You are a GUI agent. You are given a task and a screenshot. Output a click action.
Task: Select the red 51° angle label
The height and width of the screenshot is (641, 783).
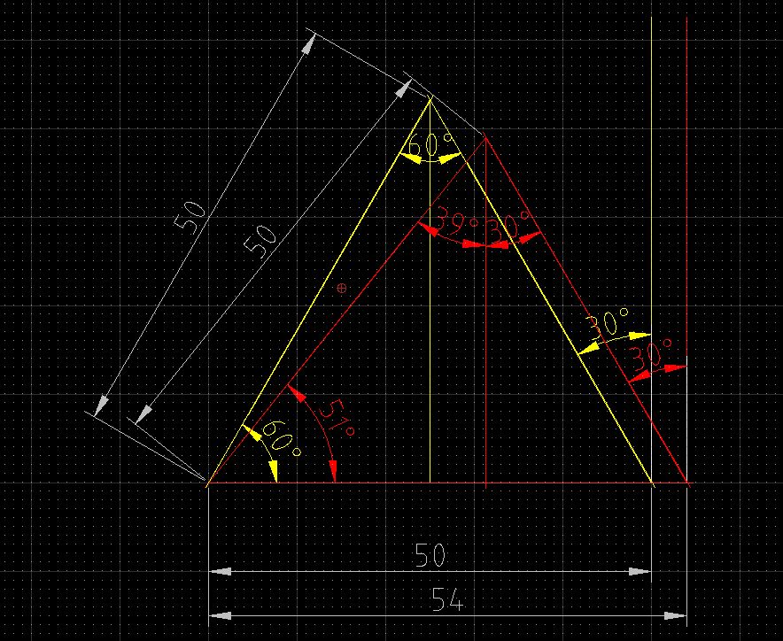[x=336, y=417]
